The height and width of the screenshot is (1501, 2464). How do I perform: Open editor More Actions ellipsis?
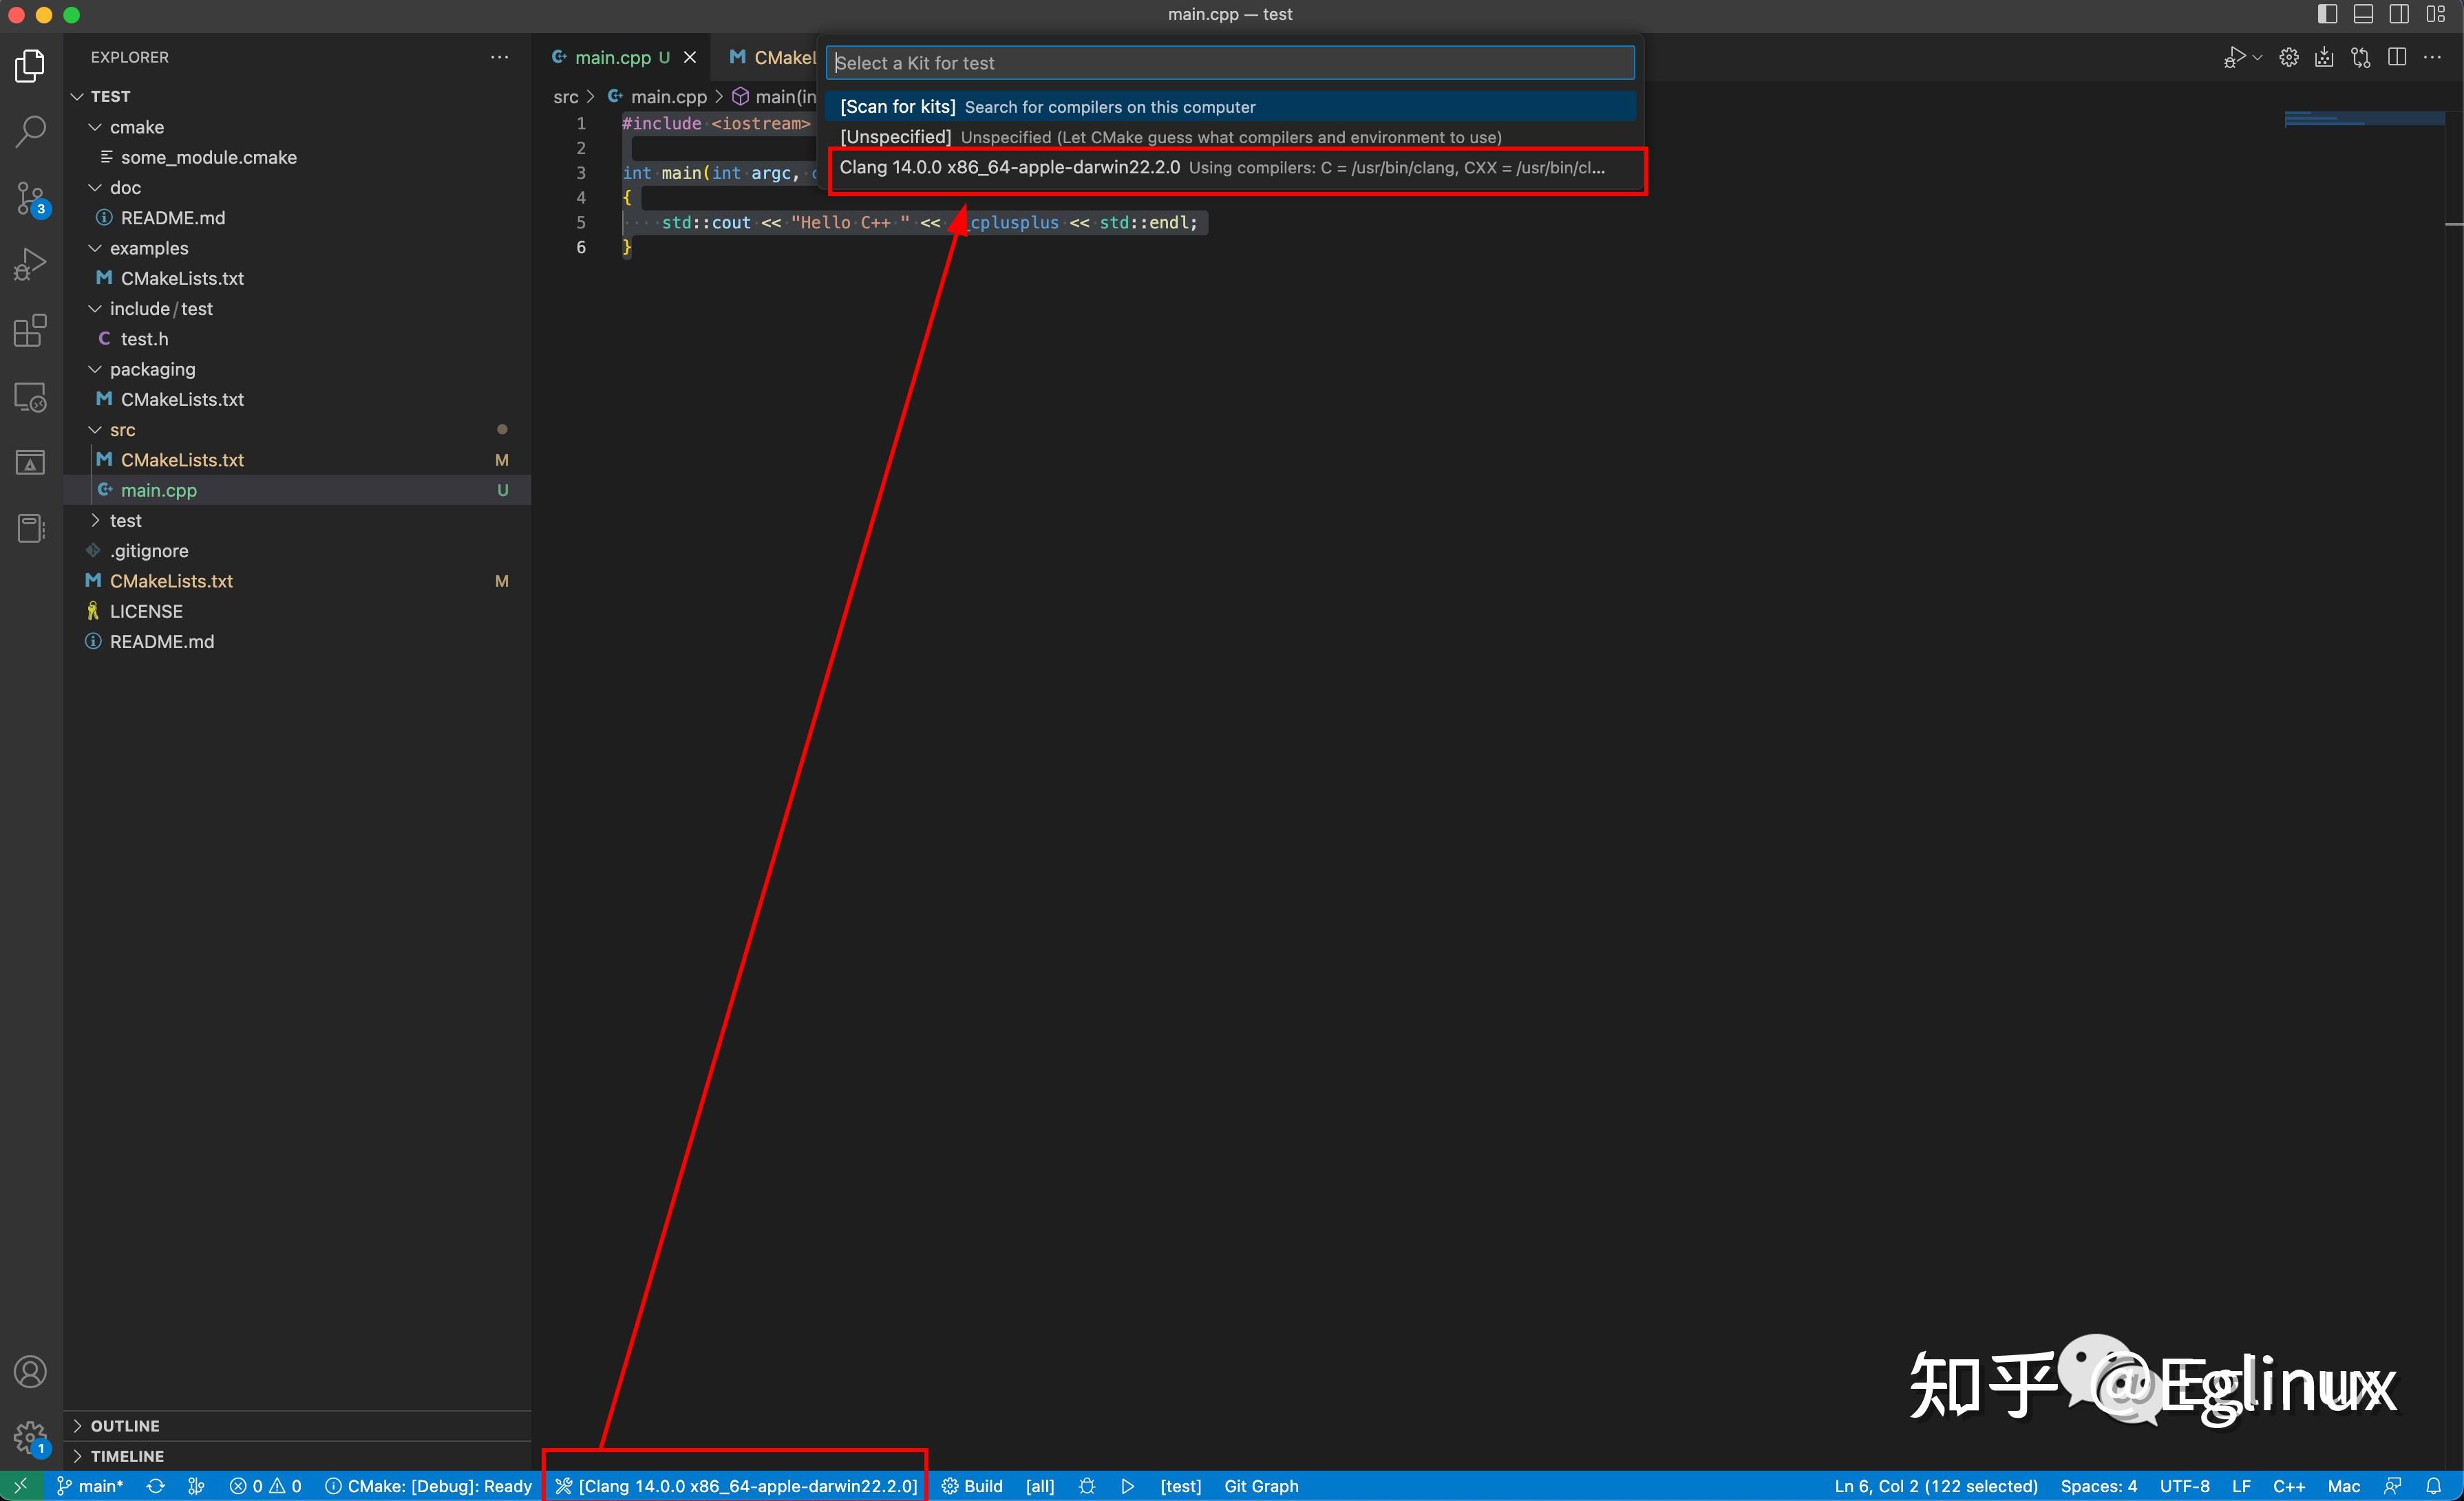2433,58
